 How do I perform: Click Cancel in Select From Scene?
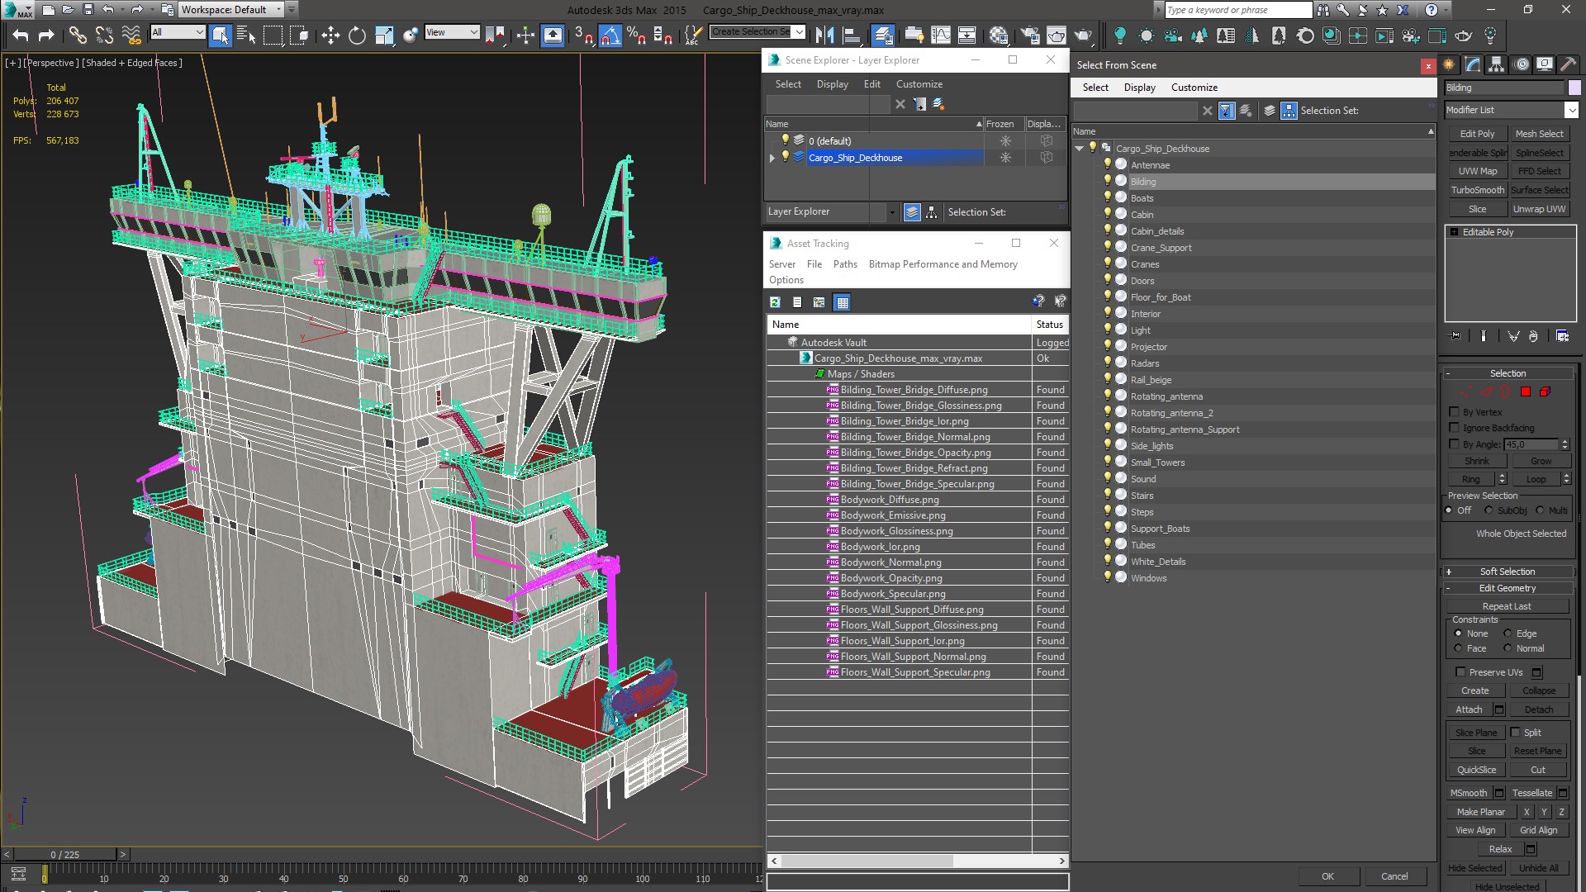tap(1394, 876)
